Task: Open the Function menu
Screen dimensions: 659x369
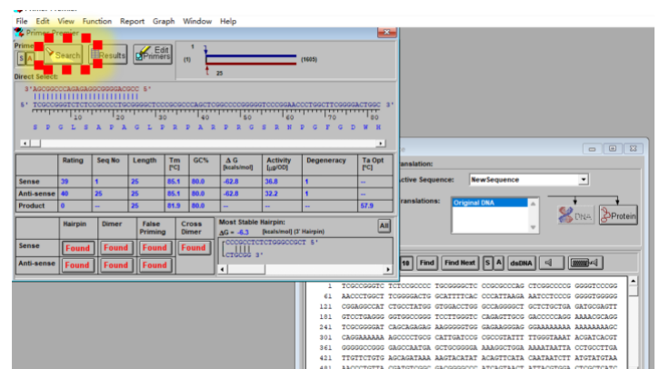Action: 97,21
